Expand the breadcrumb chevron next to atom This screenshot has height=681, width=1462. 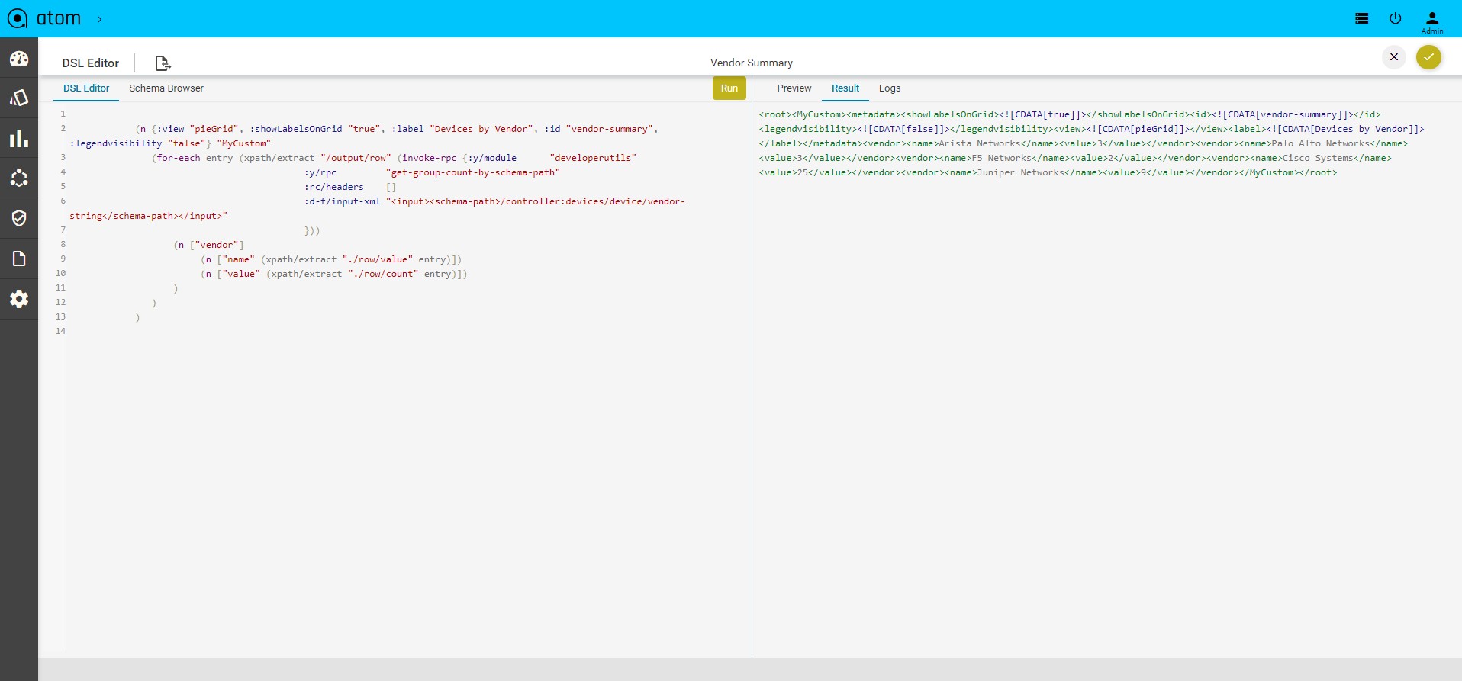(99, 19)
